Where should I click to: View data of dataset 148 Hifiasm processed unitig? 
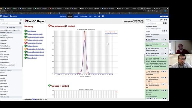(x=162, y=84)
